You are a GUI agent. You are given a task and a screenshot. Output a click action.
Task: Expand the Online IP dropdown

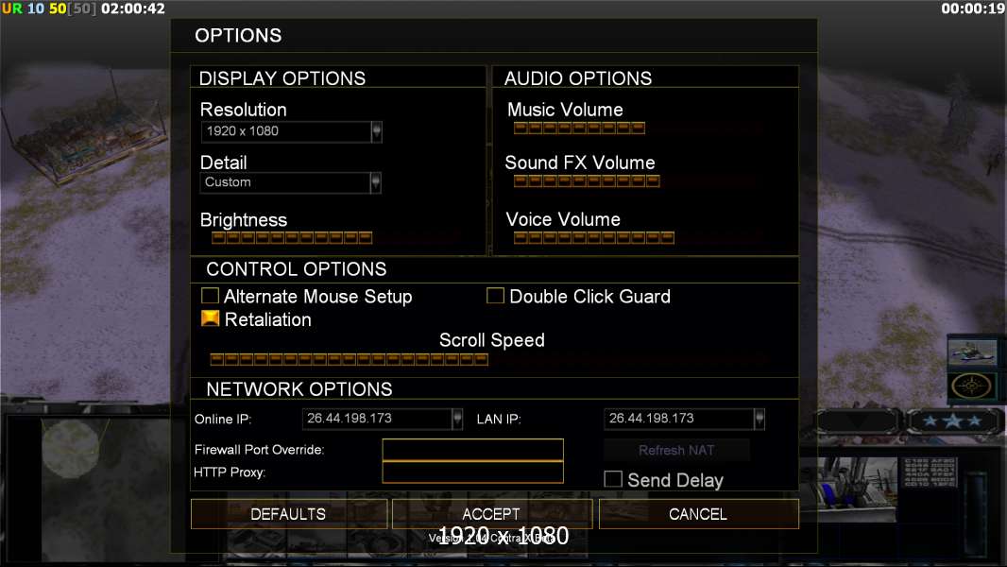(383, 419)
